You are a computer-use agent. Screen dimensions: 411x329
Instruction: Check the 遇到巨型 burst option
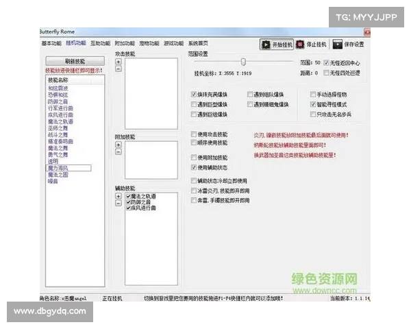pos(194,104)
